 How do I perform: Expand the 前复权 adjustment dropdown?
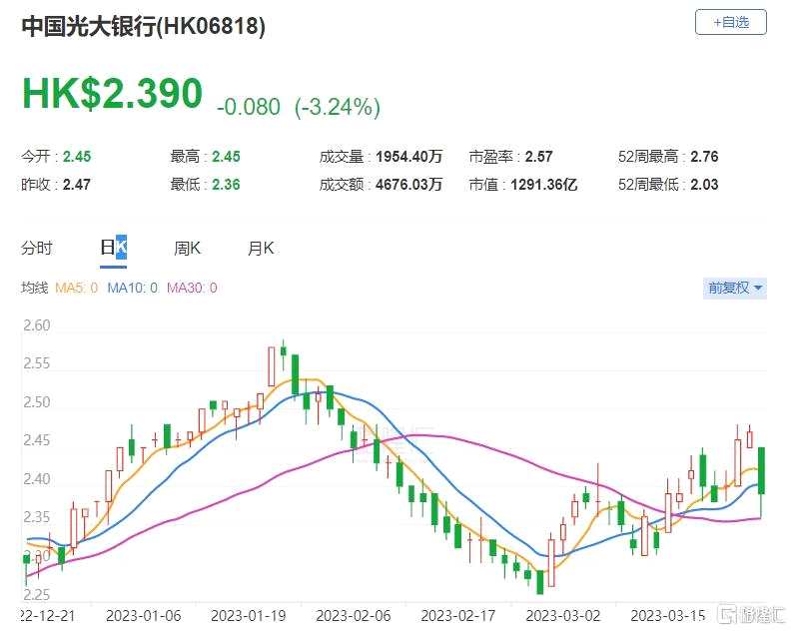click(734, 289)
